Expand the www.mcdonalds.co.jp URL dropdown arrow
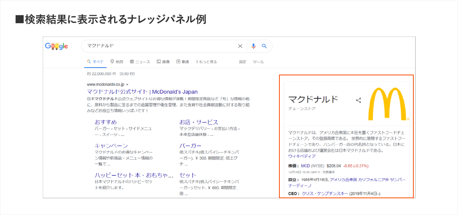The width and height of the screenshot is (458, 215). 127,84
